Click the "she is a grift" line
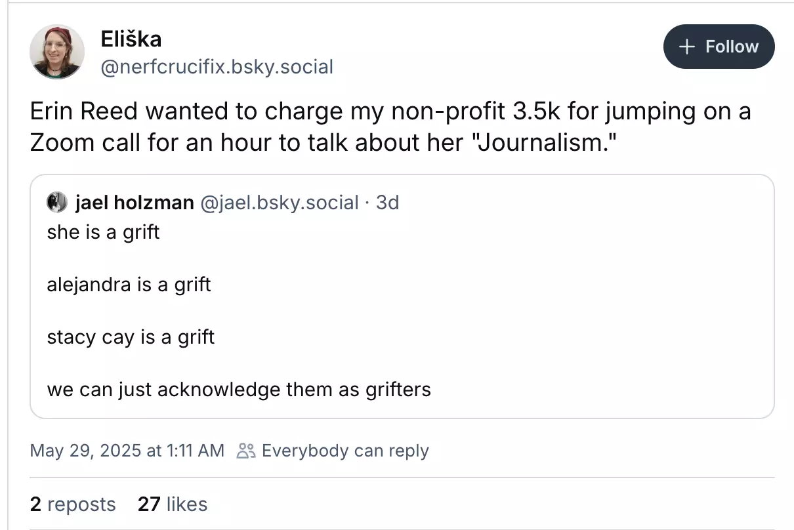The width and height of the screenshot is (794, 530). point(103,232)
